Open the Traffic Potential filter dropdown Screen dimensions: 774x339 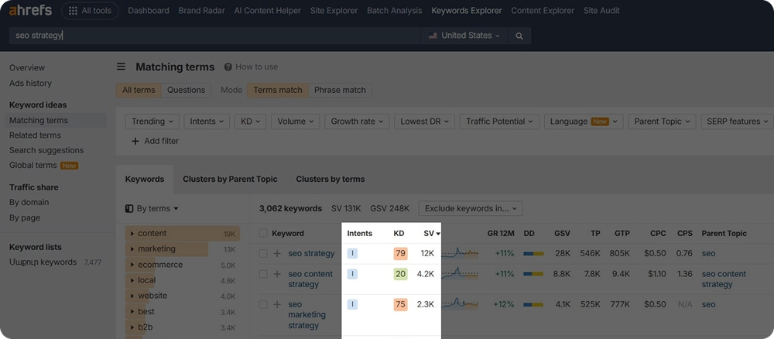499,122
